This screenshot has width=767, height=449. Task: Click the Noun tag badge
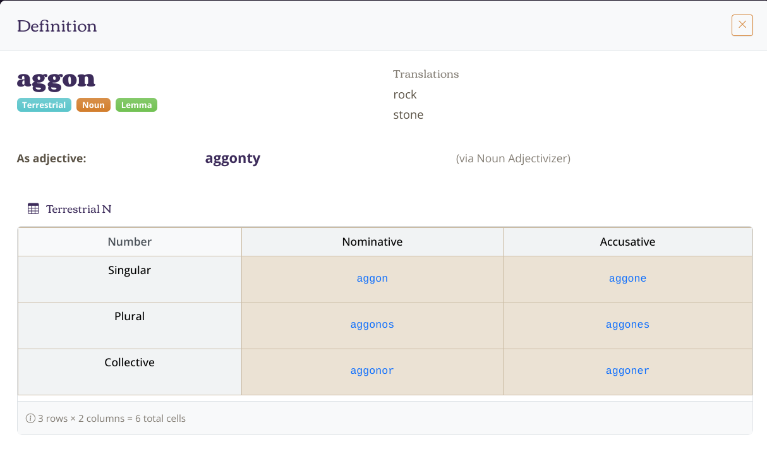pyautogui.click(x=94, y=105)
